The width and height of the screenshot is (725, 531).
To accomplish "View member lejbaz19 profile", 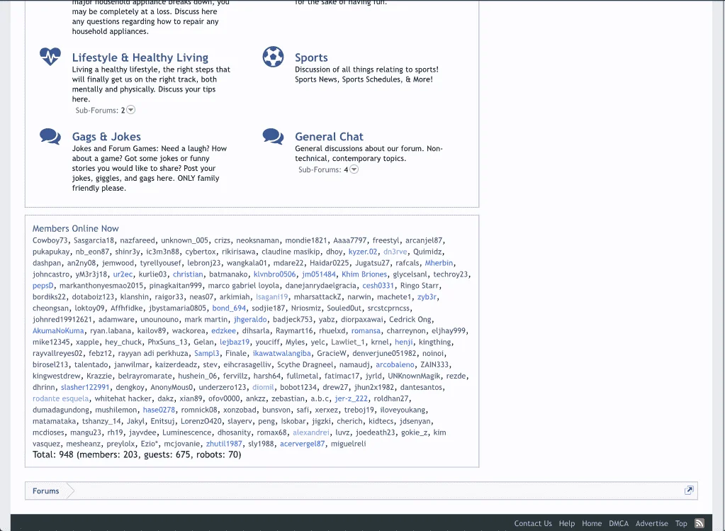I will tap(235, 342).
